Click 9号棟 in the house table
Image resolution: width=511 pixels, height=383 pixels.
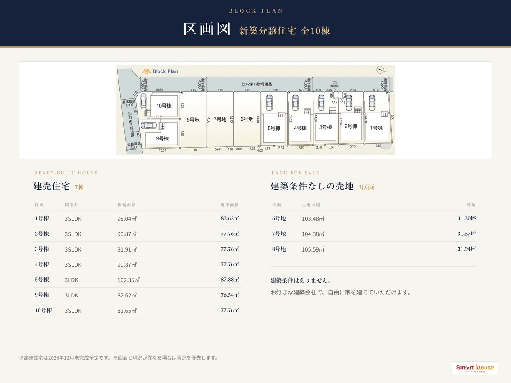click(42, 295)
